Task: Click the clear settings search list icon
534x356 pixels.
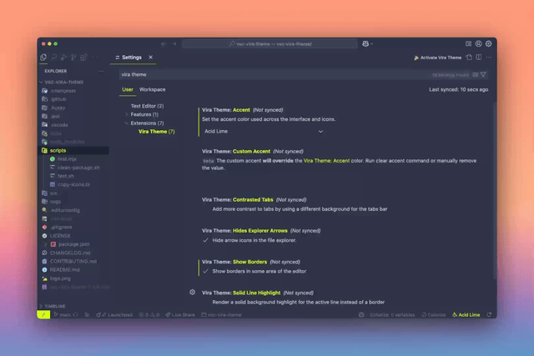Action: point(476,74)
